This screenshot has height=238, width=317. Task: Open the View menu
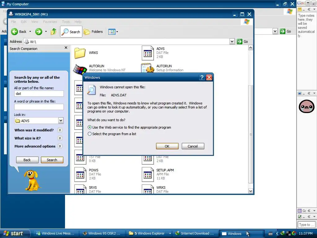tap(35, 22)
